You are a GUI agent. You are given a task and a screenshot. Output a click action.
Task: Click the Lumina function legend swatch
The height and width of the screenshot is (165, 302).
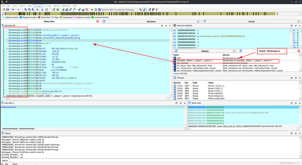point(92,18)
